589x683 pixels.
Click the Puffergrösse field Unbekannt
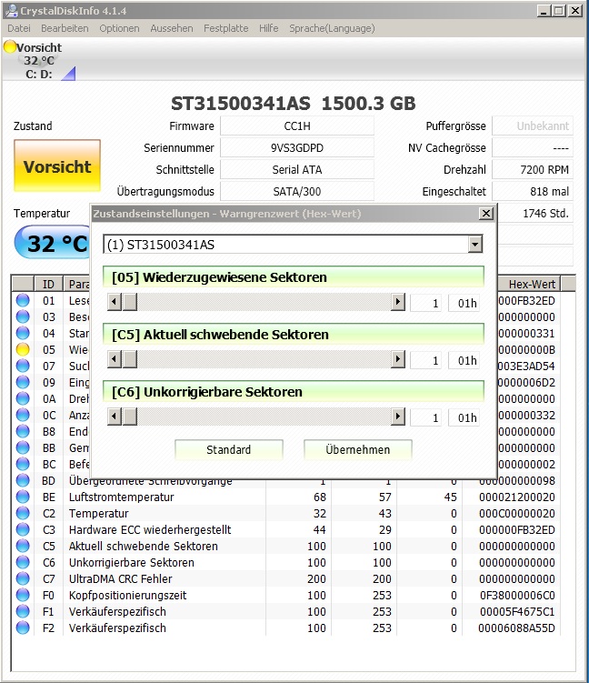point(533,126)
